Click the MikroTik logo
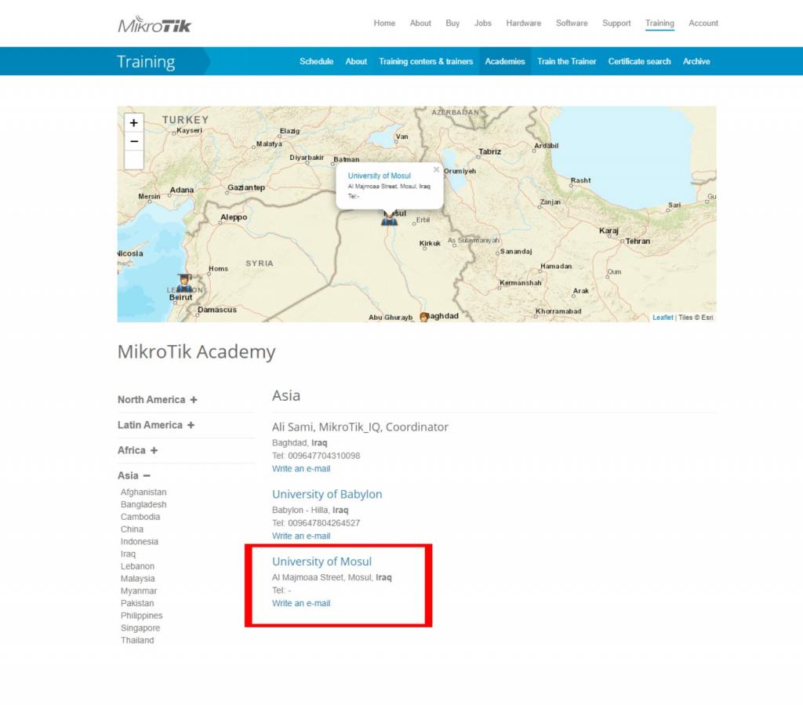Screen dimensions: 803x705 point(154,24)
